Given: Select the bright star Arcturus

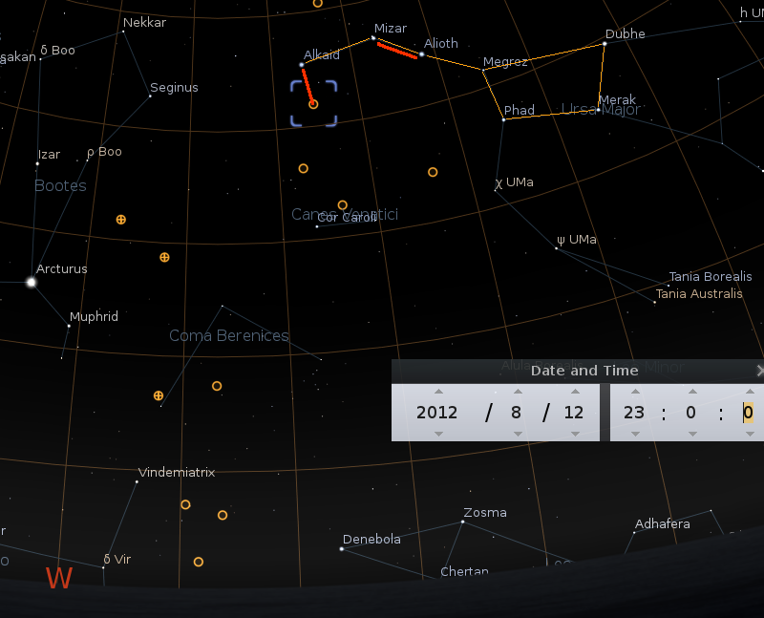Looking at the screenshot, I should coord(32,282).
